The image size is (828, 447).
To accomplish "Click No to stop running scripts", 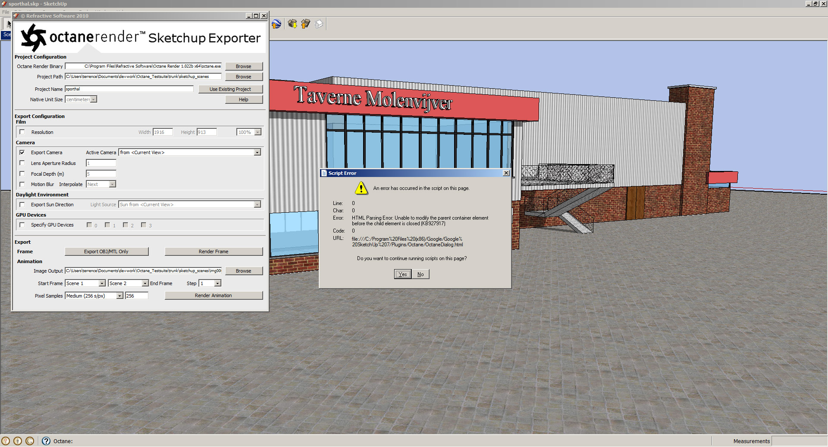I will coord(420,274).
